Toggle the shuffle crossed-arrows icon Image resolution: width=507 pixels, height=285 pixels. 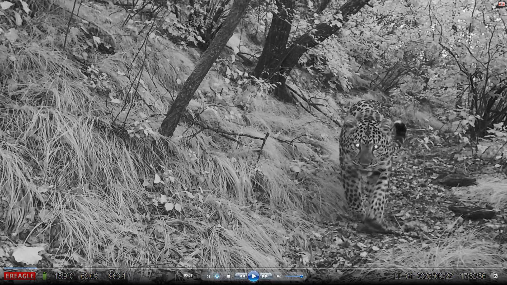(209, 276)
